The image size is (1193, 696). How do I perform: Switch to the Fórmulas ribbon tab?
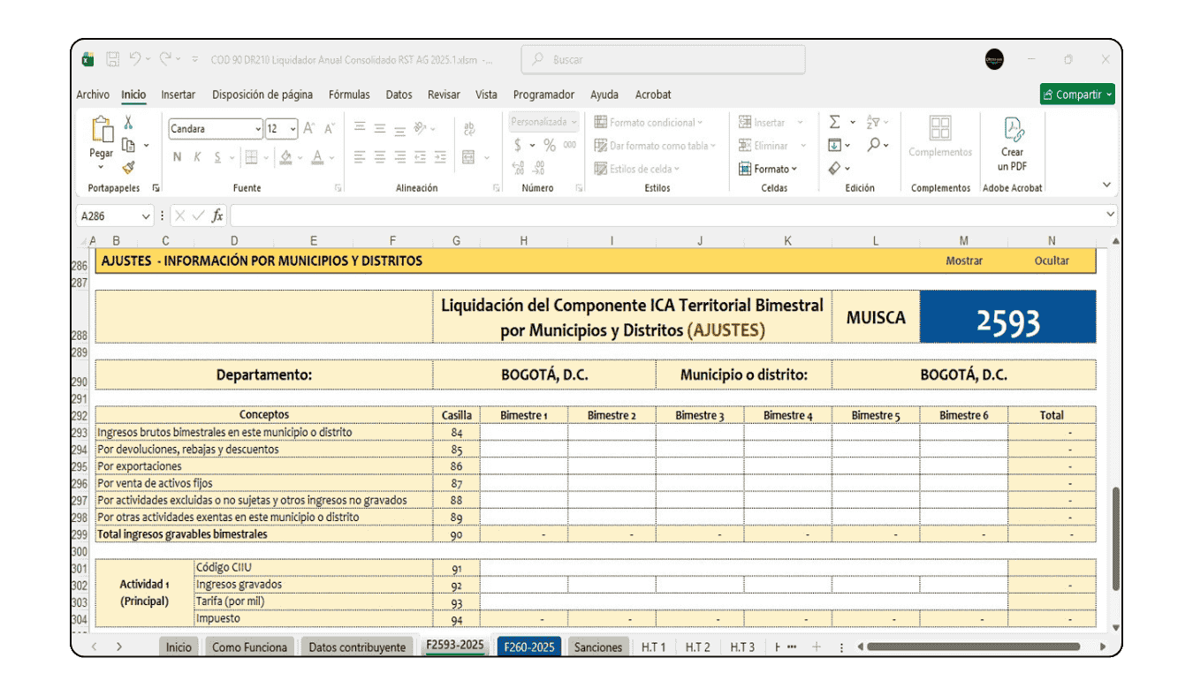point(349,95)
